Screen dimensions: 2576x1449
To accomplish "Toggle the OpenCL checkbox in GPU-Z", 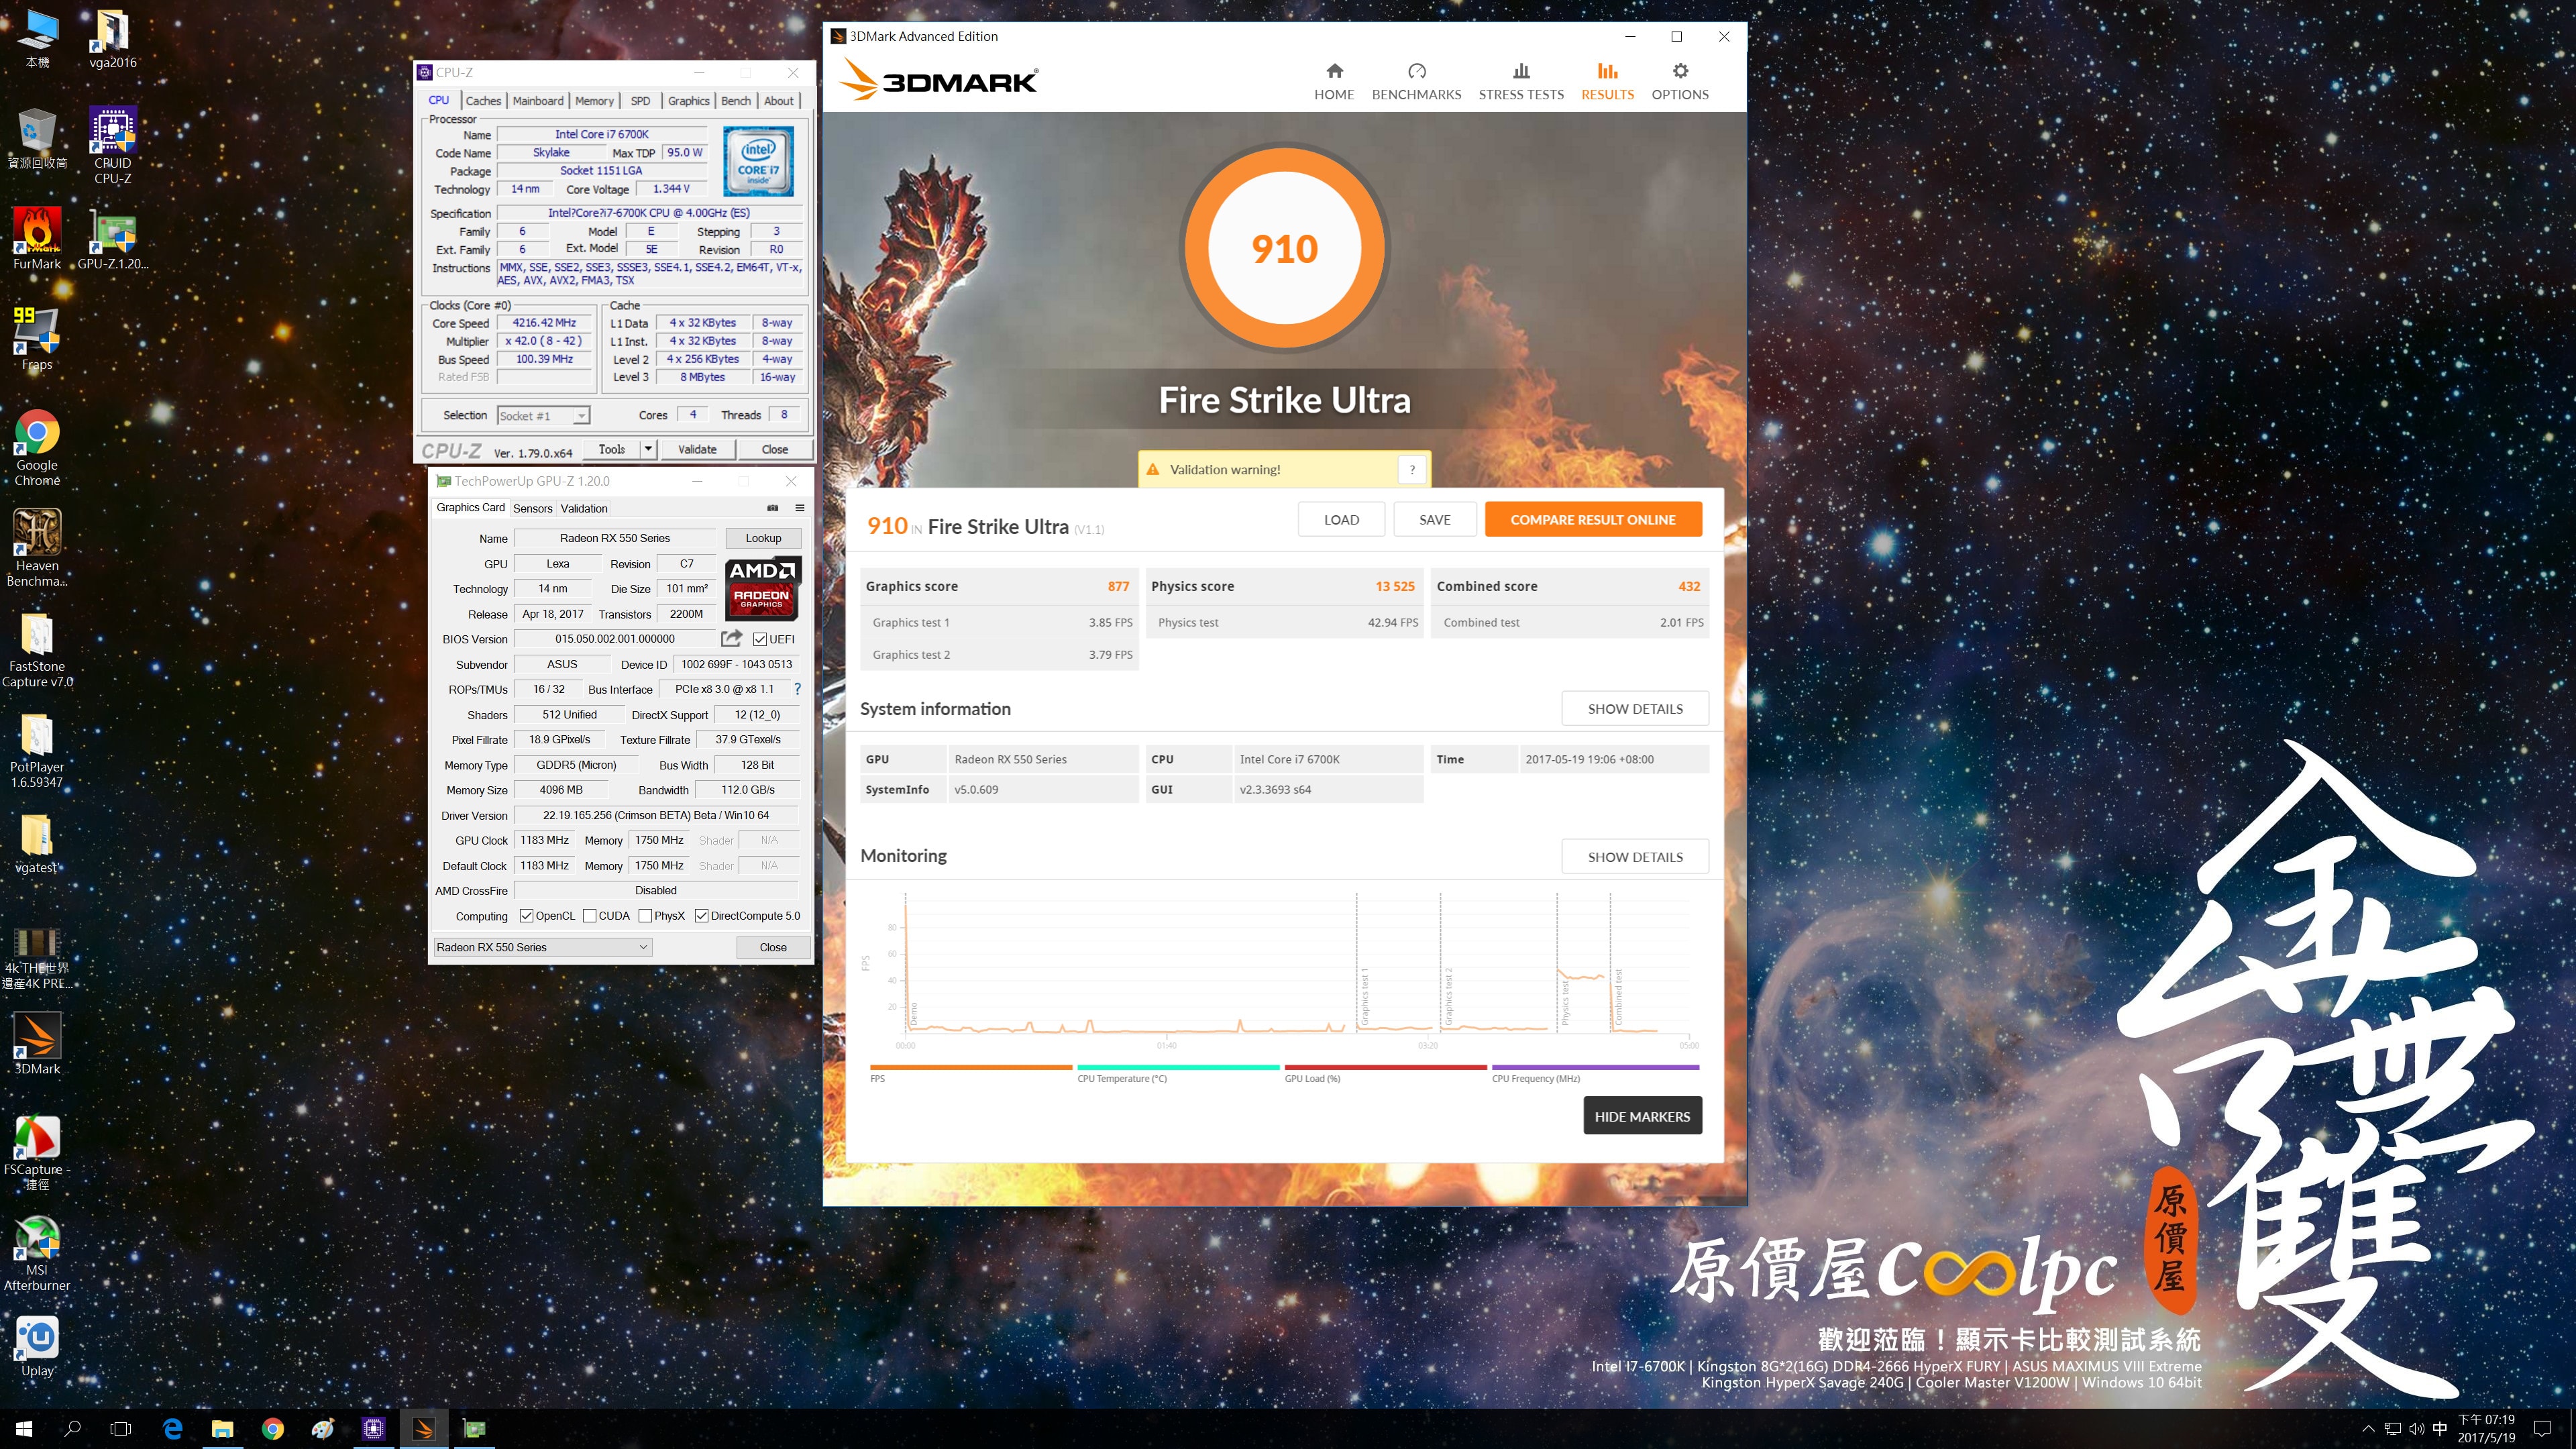I will click(x=526, y=916).
